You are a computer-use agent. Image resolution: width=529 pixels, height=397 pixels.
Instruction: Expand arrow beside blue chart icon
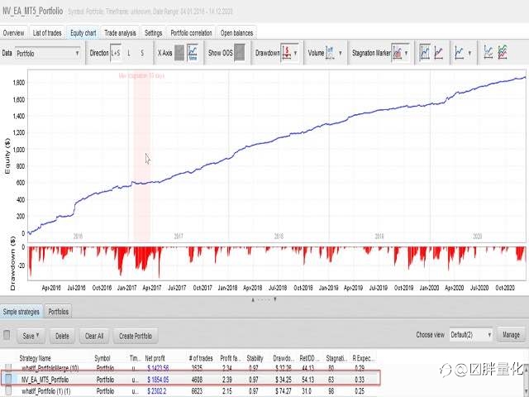click(469, 53)
